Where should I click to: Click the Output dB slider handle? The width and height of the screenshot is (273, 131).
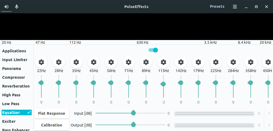coord(133,125)
